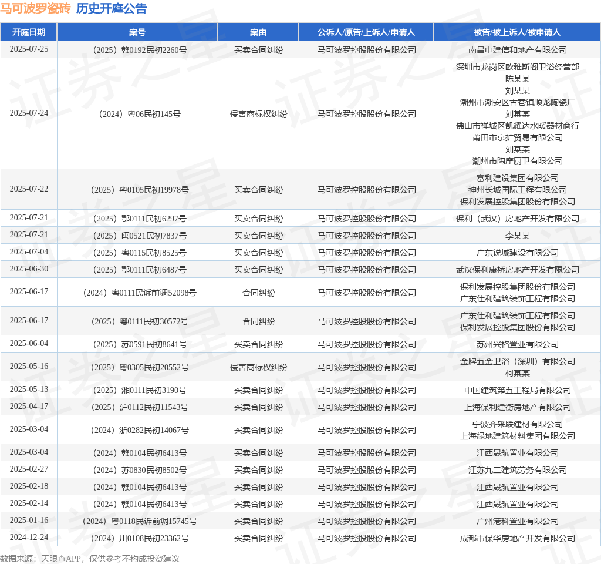
Task: Click defendant 中国建筑第五工程局有限公司
Action: (518, 390)
